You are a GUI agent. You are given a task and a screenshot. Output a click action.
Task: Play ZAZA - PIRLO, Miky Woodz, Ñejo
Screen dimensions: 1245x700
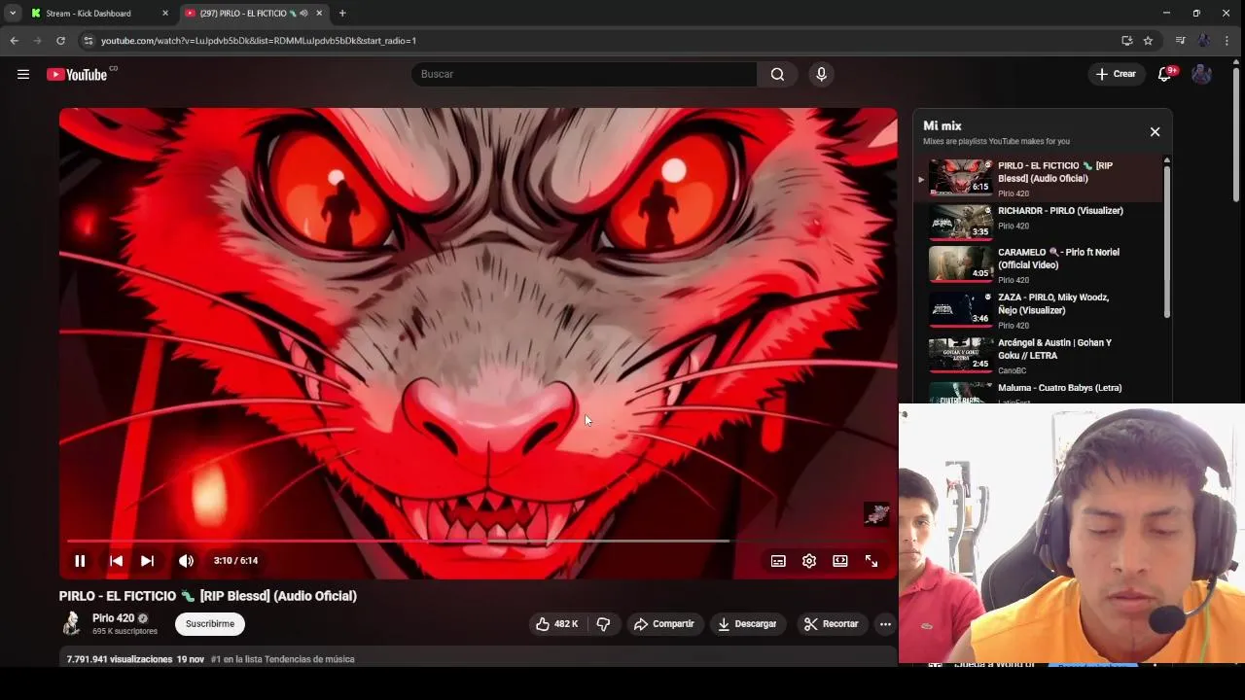pyautogui.click(x=1037, y=310)
